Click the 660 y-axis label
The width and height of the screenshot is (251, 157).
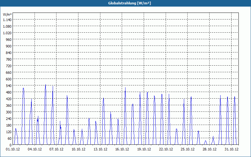tap(9, 73)
